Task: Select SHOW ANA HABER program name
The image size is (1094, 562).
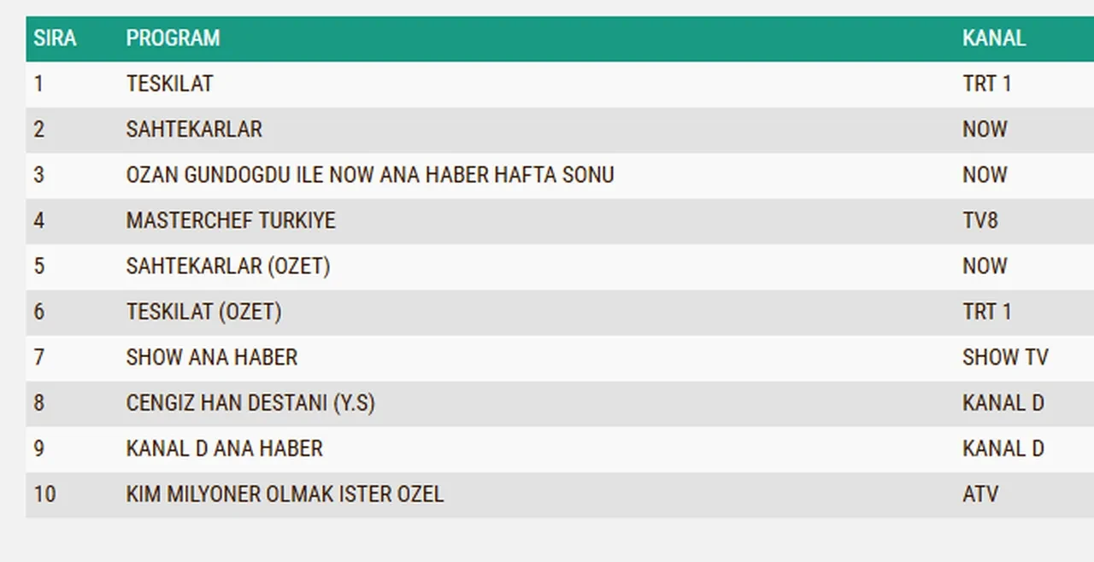Action: tap(211, 357)
